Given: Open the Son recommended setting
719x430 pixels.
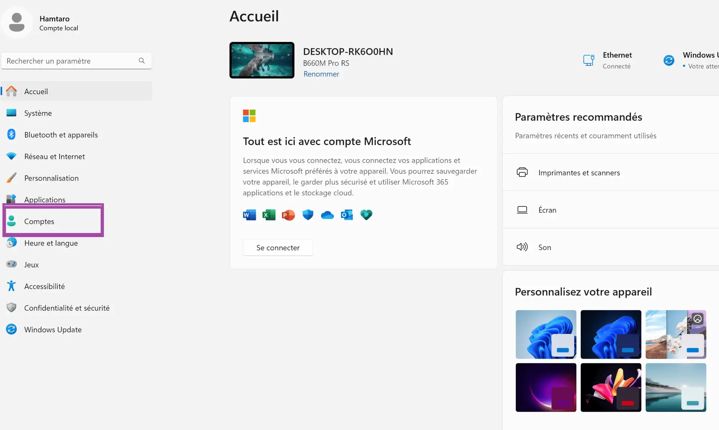Looking at the screenshot, I should click(545, 247).
